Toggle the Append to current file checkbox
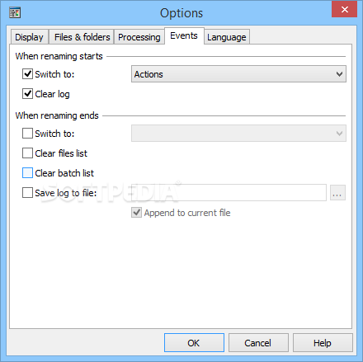Image resolution: width=363 pixels, height=362 pixels. [x=136, y=213]
